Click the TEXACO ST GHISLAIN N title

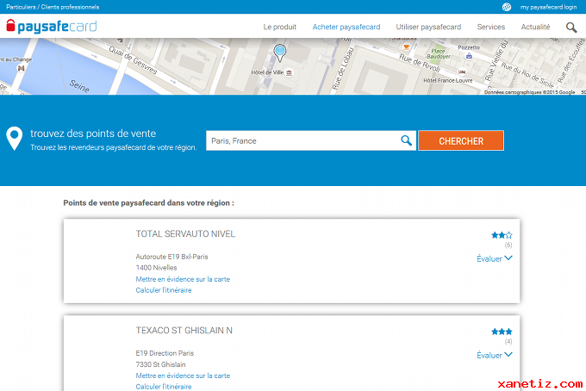(184, 331)
